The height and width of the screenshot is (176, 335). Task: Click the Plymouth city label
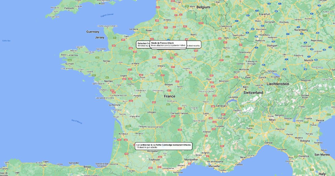pyautogui.click(x=69, y=8)
